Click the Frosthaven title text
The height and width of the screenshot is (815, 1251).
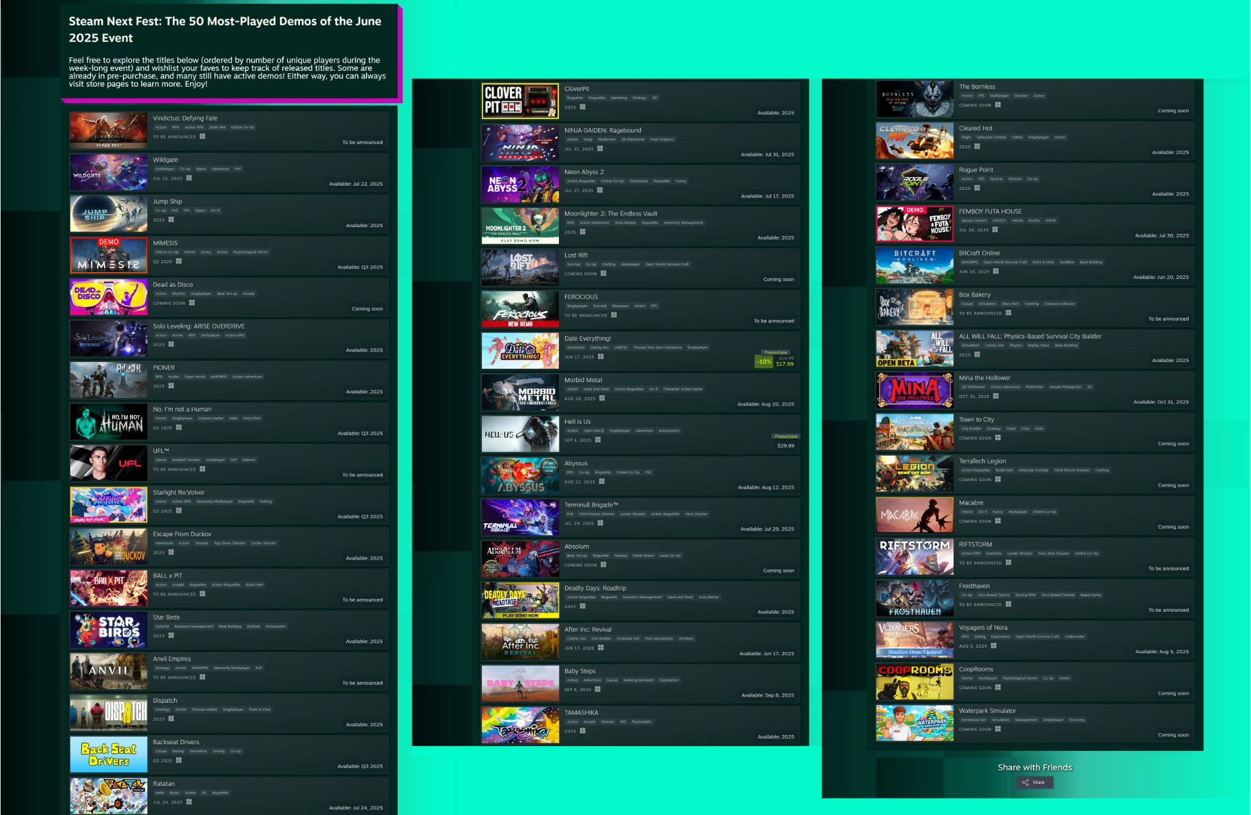coord(974,586)
